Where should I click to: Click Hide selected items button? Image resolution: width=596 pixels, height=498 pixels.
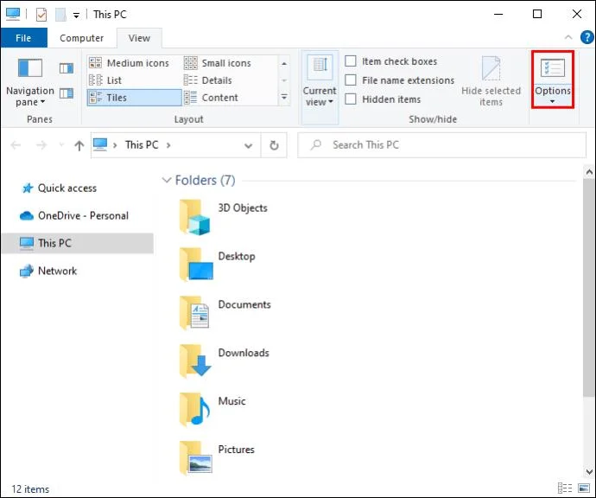(491, 81)
